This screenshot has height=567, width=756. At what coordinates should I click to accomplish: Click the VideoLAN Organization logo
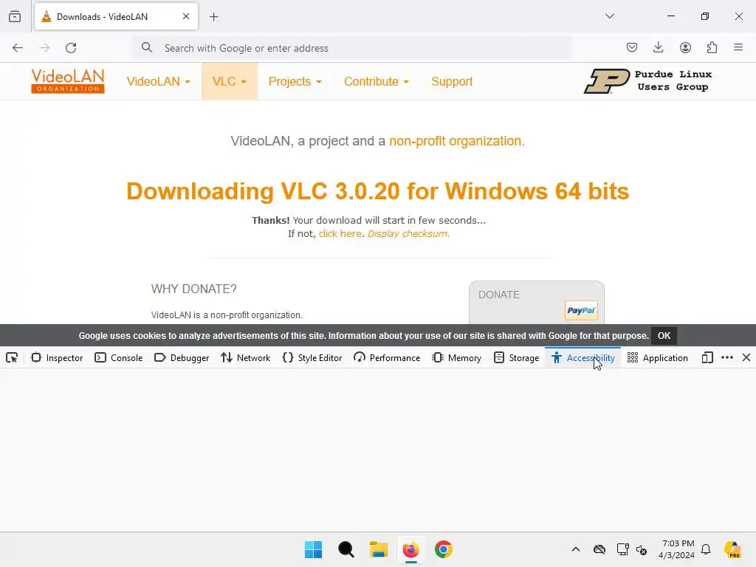(x=68, y=81)
